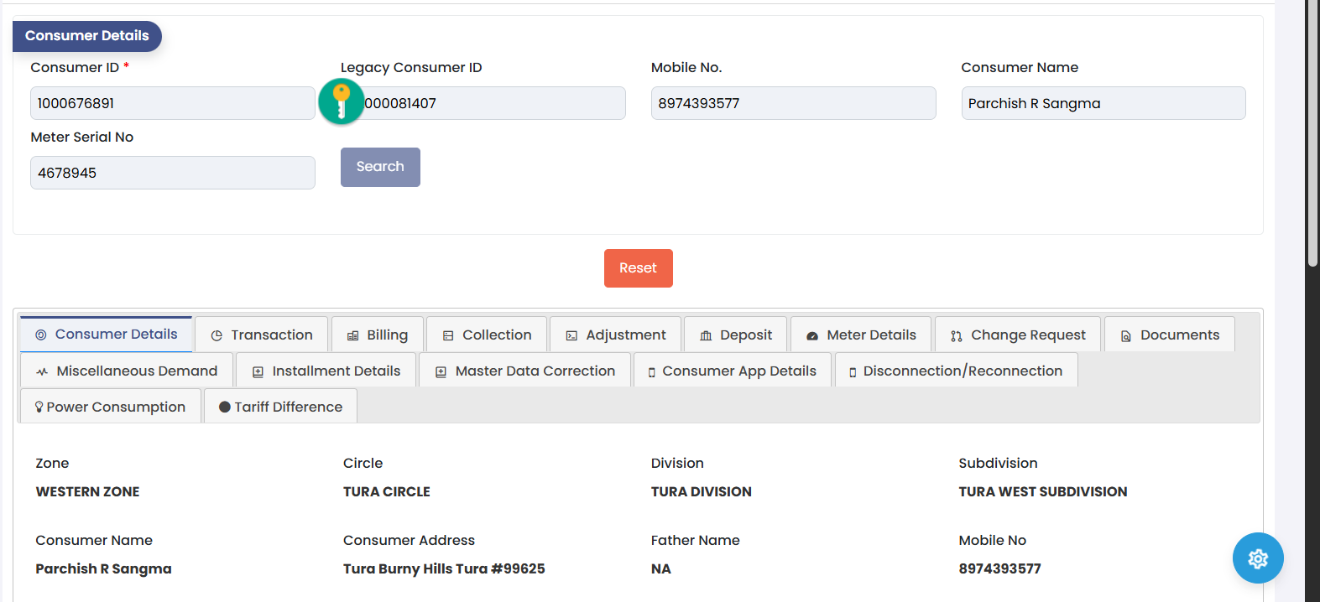View the Meter Details tab
This screenshot has width=1320, height=602.
point(861,335)
